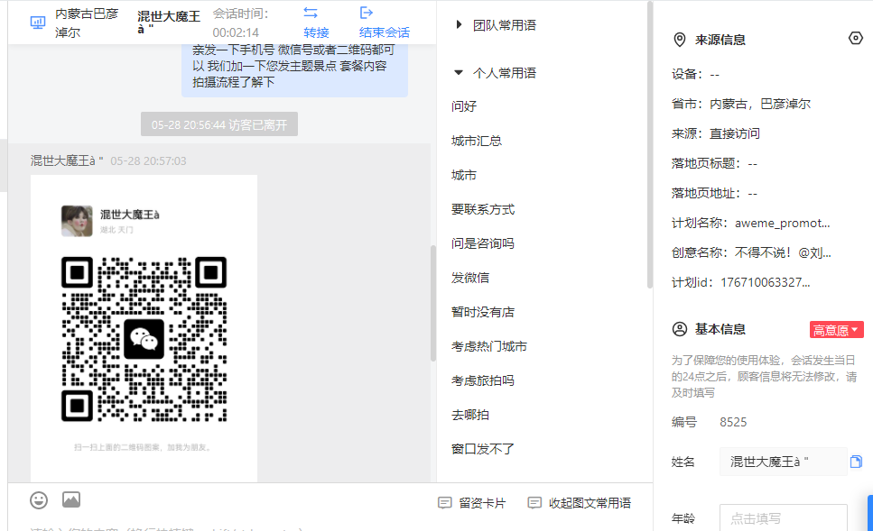Click the 访客已离开 system notice

219,124
